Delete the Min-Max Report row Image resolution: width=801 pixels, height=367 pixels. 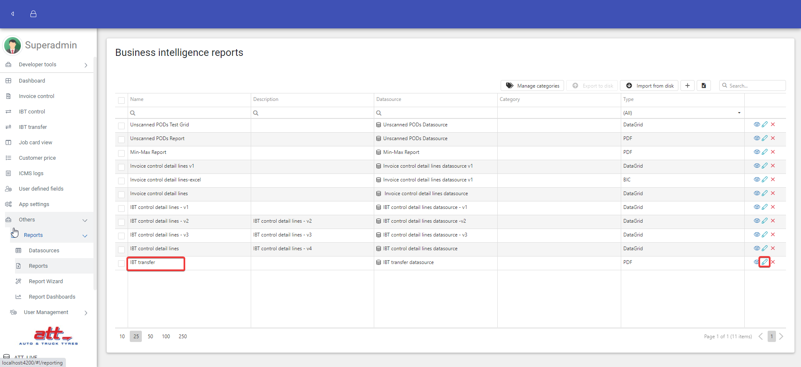(773, 152)
